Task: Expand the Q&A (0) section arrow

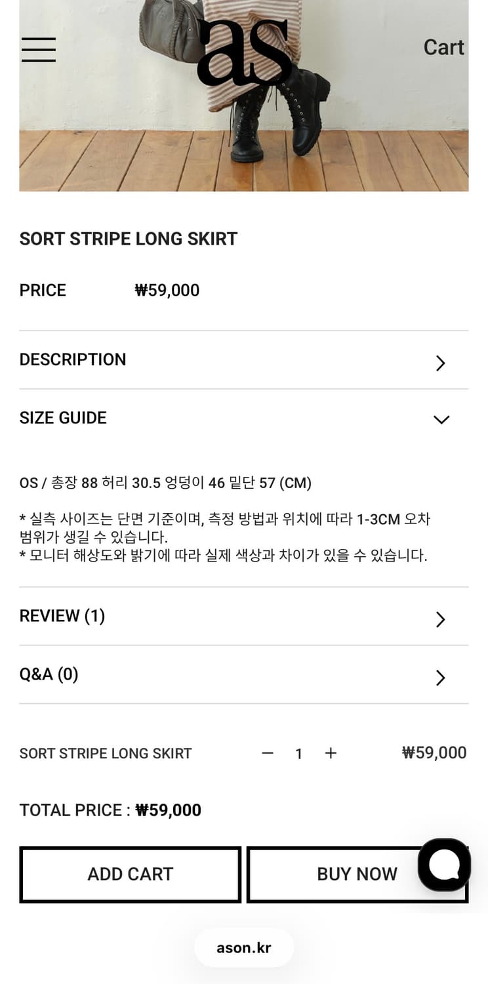Action: (441, 678)
